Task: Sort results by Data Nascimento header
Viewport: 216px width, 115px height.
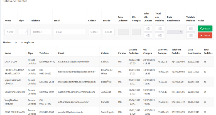Action: 194,51
